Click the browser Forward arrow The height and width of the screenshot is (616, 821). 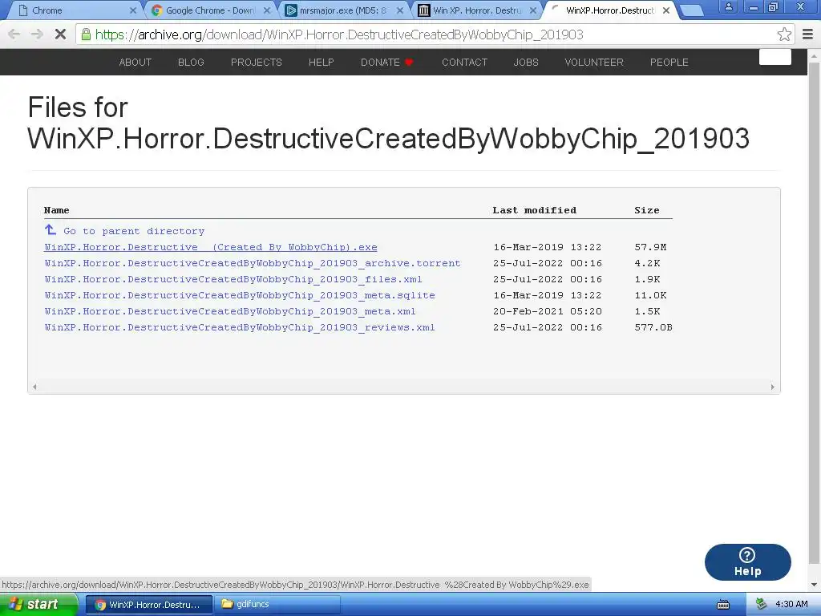[37, 34]
